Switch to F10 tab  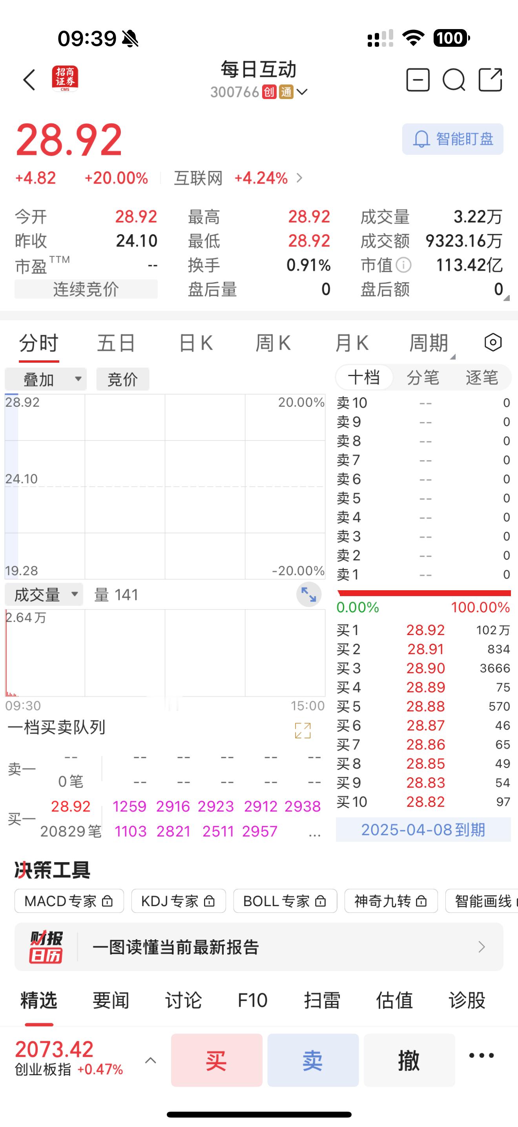click(x=252, y=1000)
